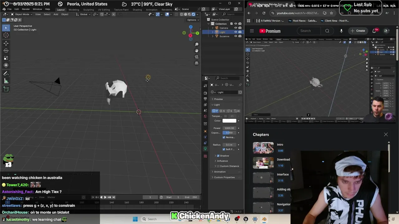Viewport: 399px width, 224px height.
Task: Open the light Data properties tab
Action: (x=205, y=149)
